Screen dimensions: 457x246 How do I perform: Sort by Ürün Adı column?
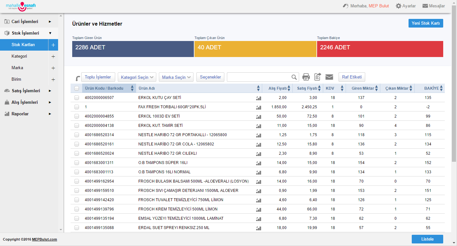pos(199,88)
